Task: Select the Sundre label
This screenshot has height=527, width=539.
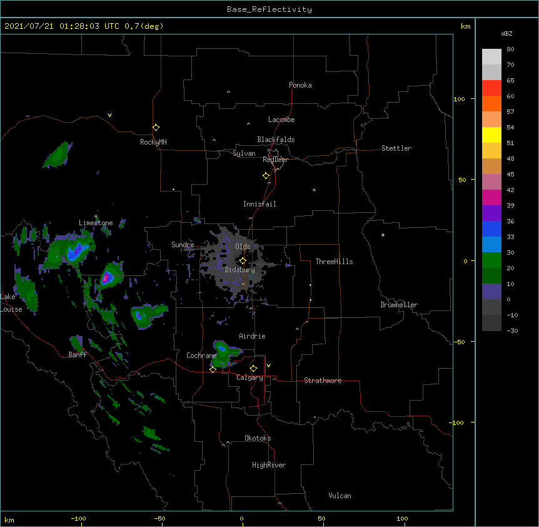Action: click(183, 245)
